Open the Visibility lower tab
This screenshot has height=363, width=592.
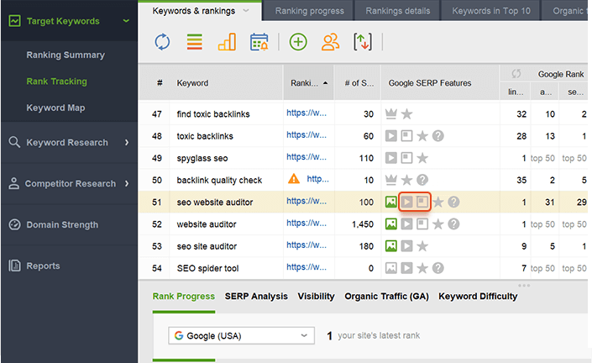316,296
